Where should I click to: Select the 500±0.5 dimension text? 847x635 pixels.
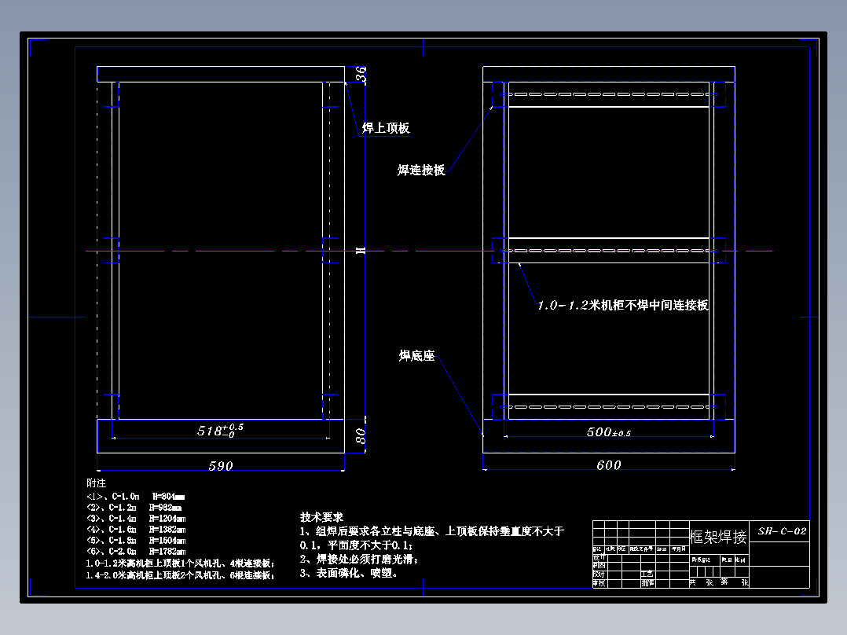click(x=610, y=432)
